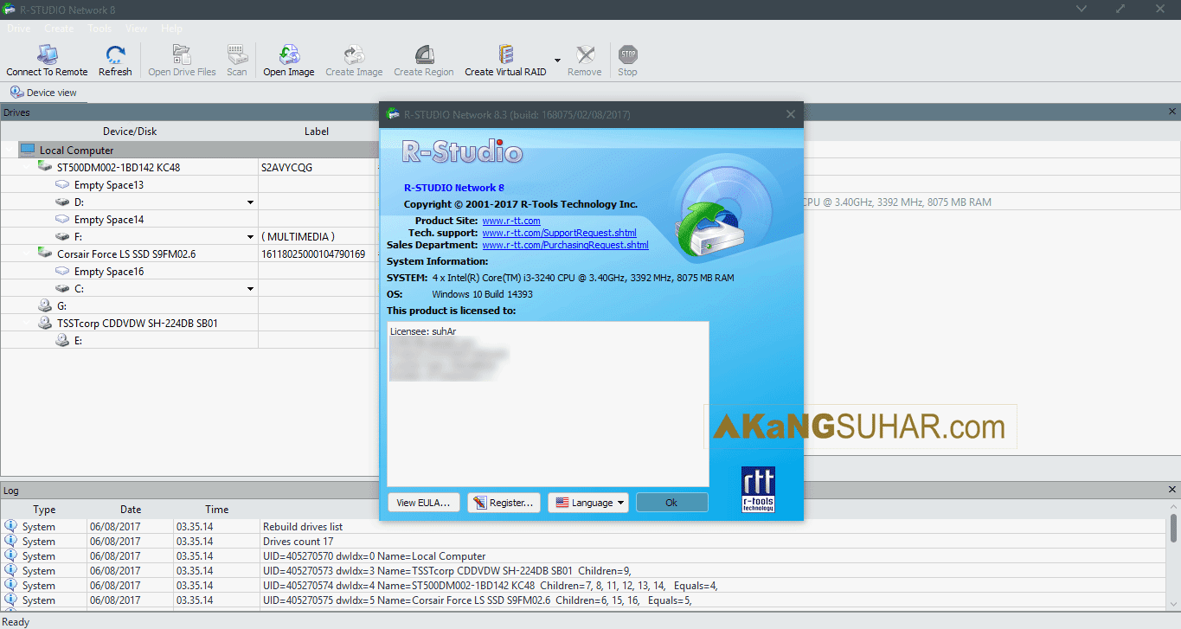Screen dimensions: 1181x629
Task: Click the Open Drive Files toolbar icon
Action: coord(182,55)
